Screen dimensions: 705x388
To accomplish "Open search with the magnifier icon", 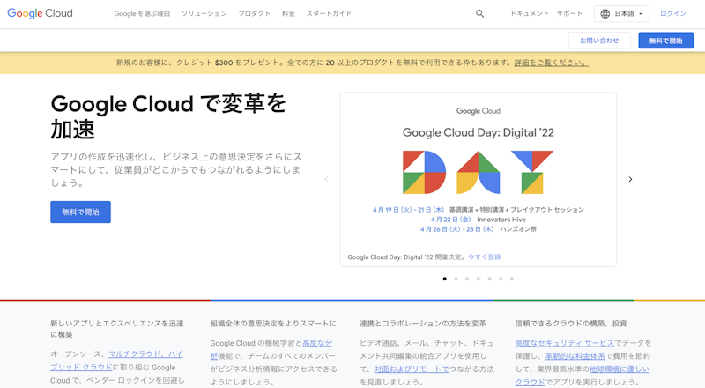I will [x=479, y=14].
